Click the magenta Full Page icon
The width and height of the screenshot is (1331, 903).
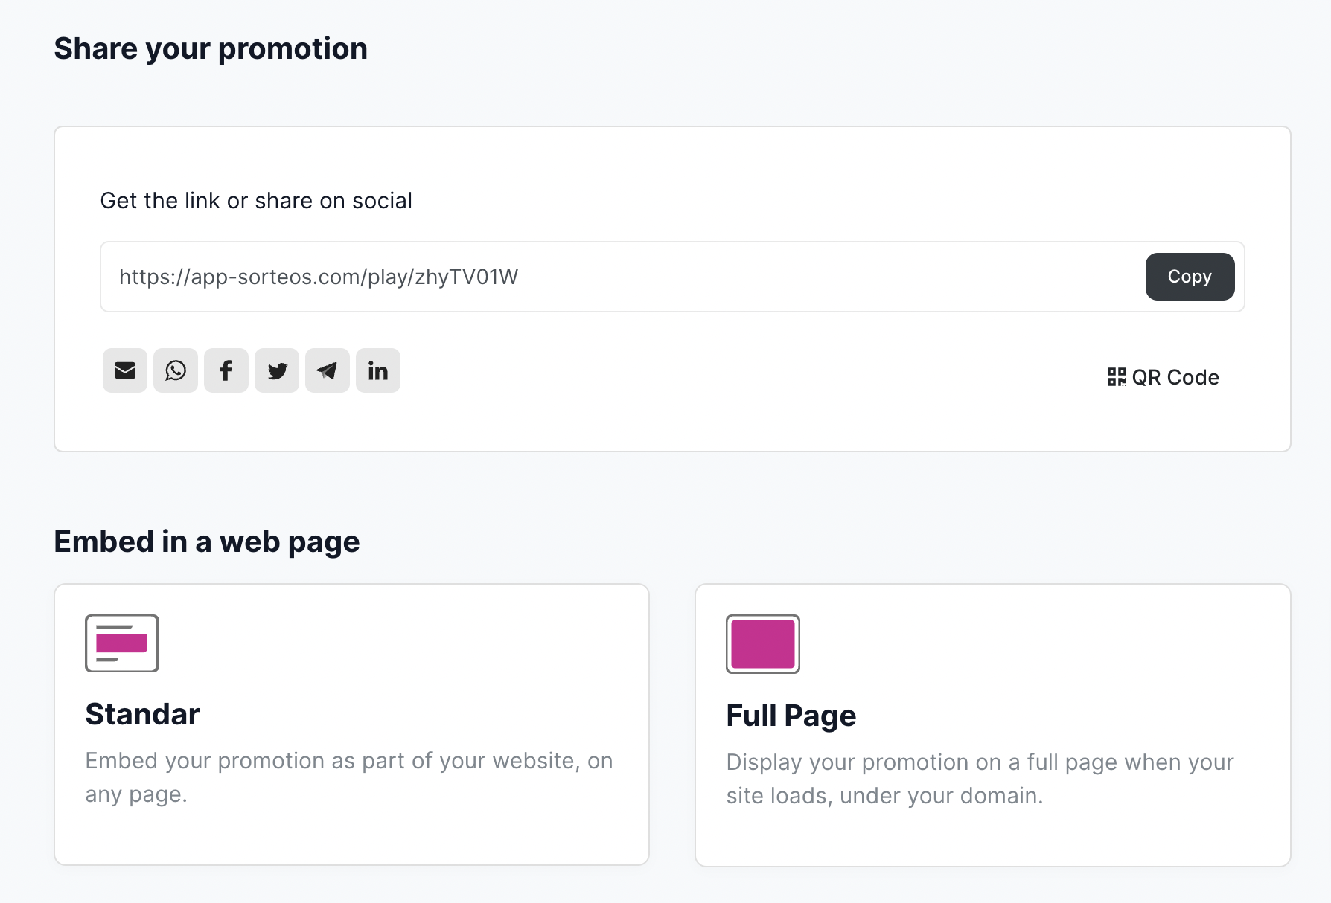pyautogui.click(x=763, y=644)
